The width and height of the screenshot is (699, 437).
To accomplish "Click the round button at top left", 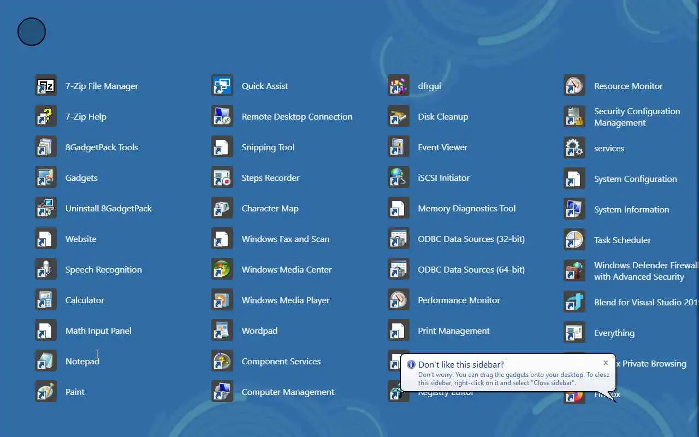I will (32, 32).
